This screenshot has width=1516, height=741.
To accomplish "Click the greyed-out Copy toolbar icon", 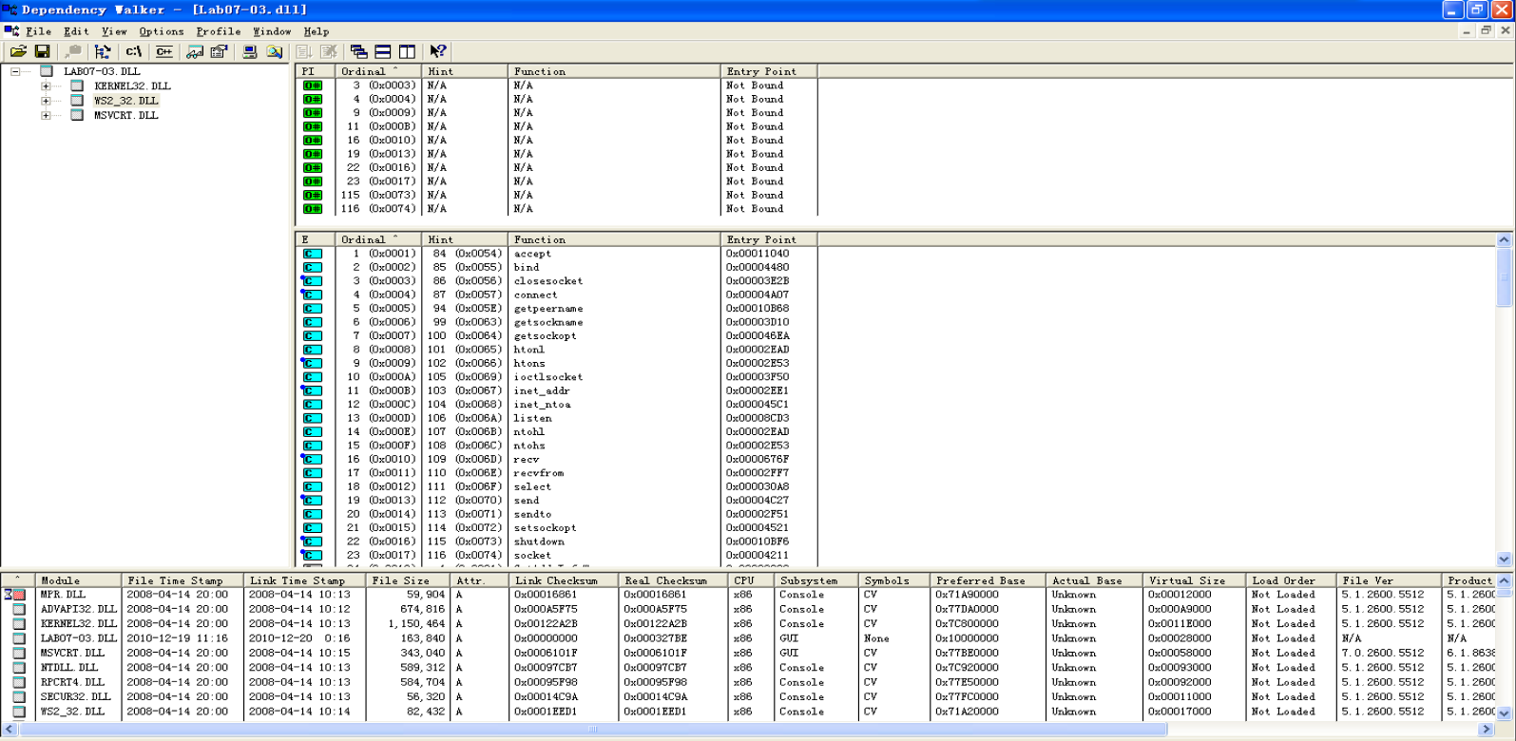I will [x=72, y=51].
